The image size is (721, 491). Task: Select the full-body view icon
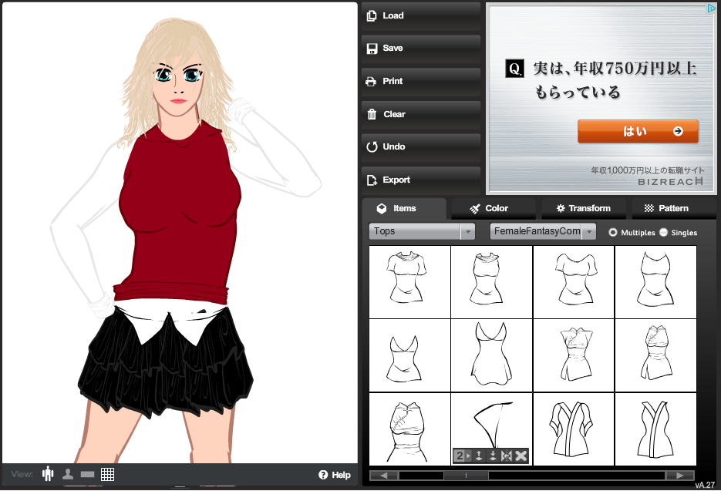click(x=48, y=474)
